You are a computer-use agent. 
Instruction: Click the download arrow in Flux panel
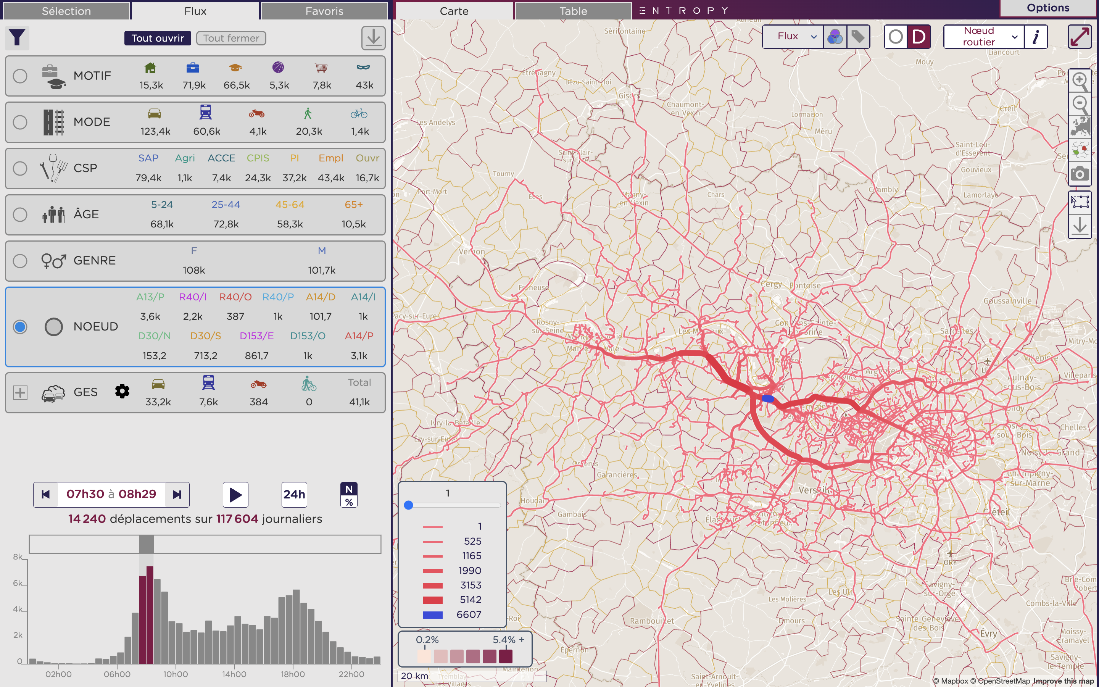tap(373, 38)
